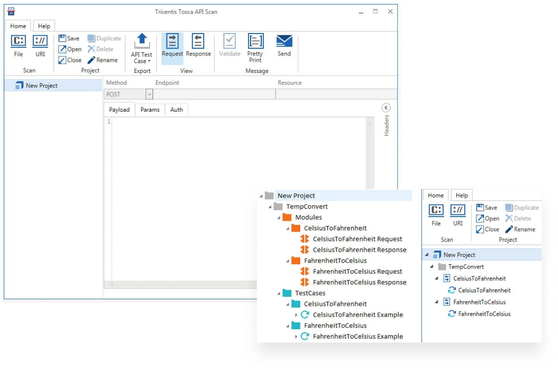Click the Pretty Print icon
558x370 pixels.
pos(255,42)
